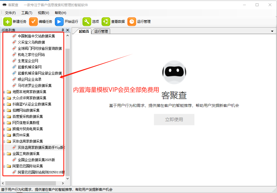Click folder icon of 百度爱采购数据采集
The width and height of the screenshot is (277, 193).
[x=9, y=116]
